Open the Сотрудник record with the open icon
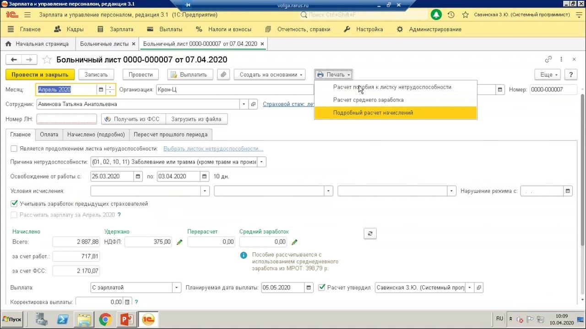This screenshot has height=329, width=586. coord(253,104)
